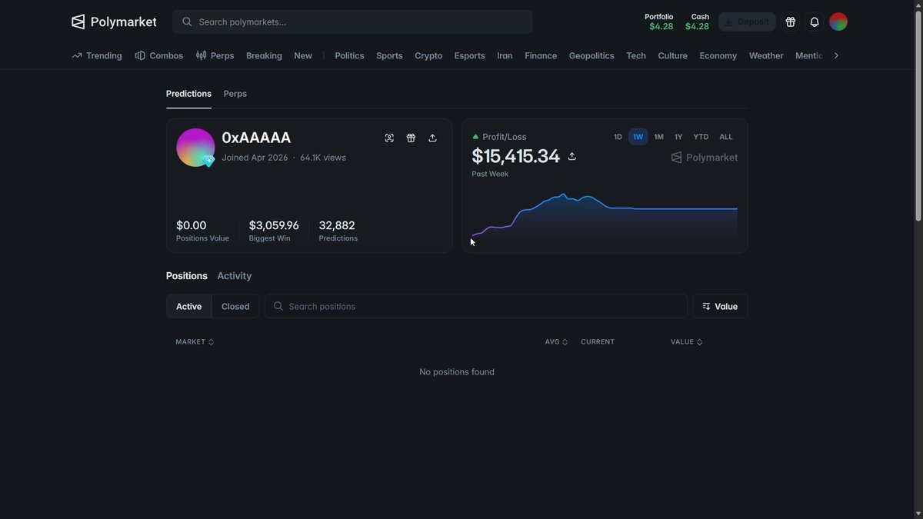Open the profile QR scan icon
This screenshot has width=923, height=519.
pos(389,138)
